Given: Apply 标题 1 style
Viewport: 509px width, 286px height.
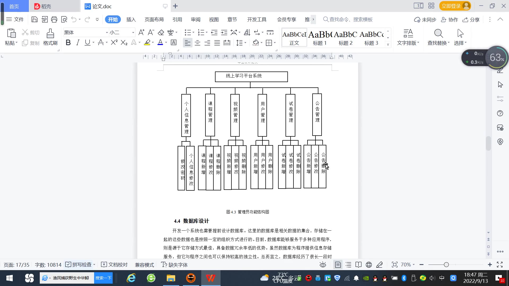Looking at the screenshot, I should click(x=320, y=38).
